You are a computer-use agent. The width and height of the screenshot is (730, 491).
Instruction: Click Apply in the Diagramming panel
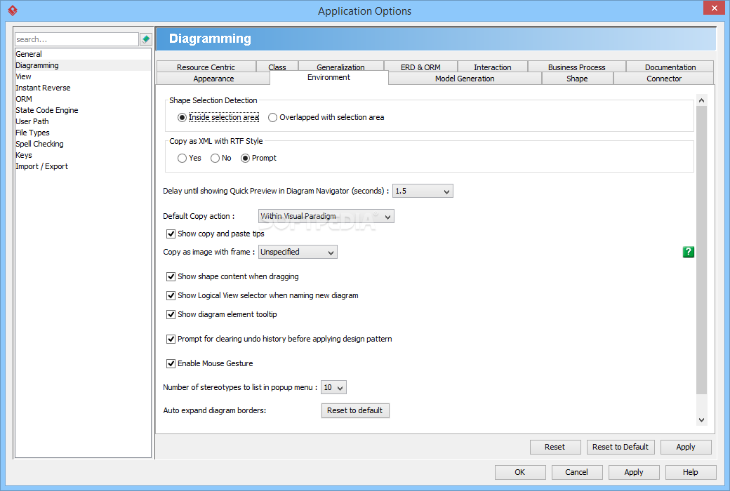pyautogui.click(x=686, y=447)
